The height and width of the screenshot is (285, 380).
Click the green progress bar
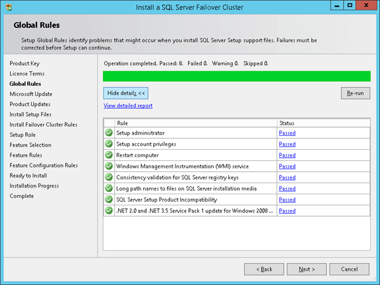coord(236,76)
